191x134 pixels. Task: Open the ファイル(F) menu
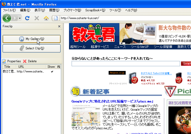(x=9, y=10)
